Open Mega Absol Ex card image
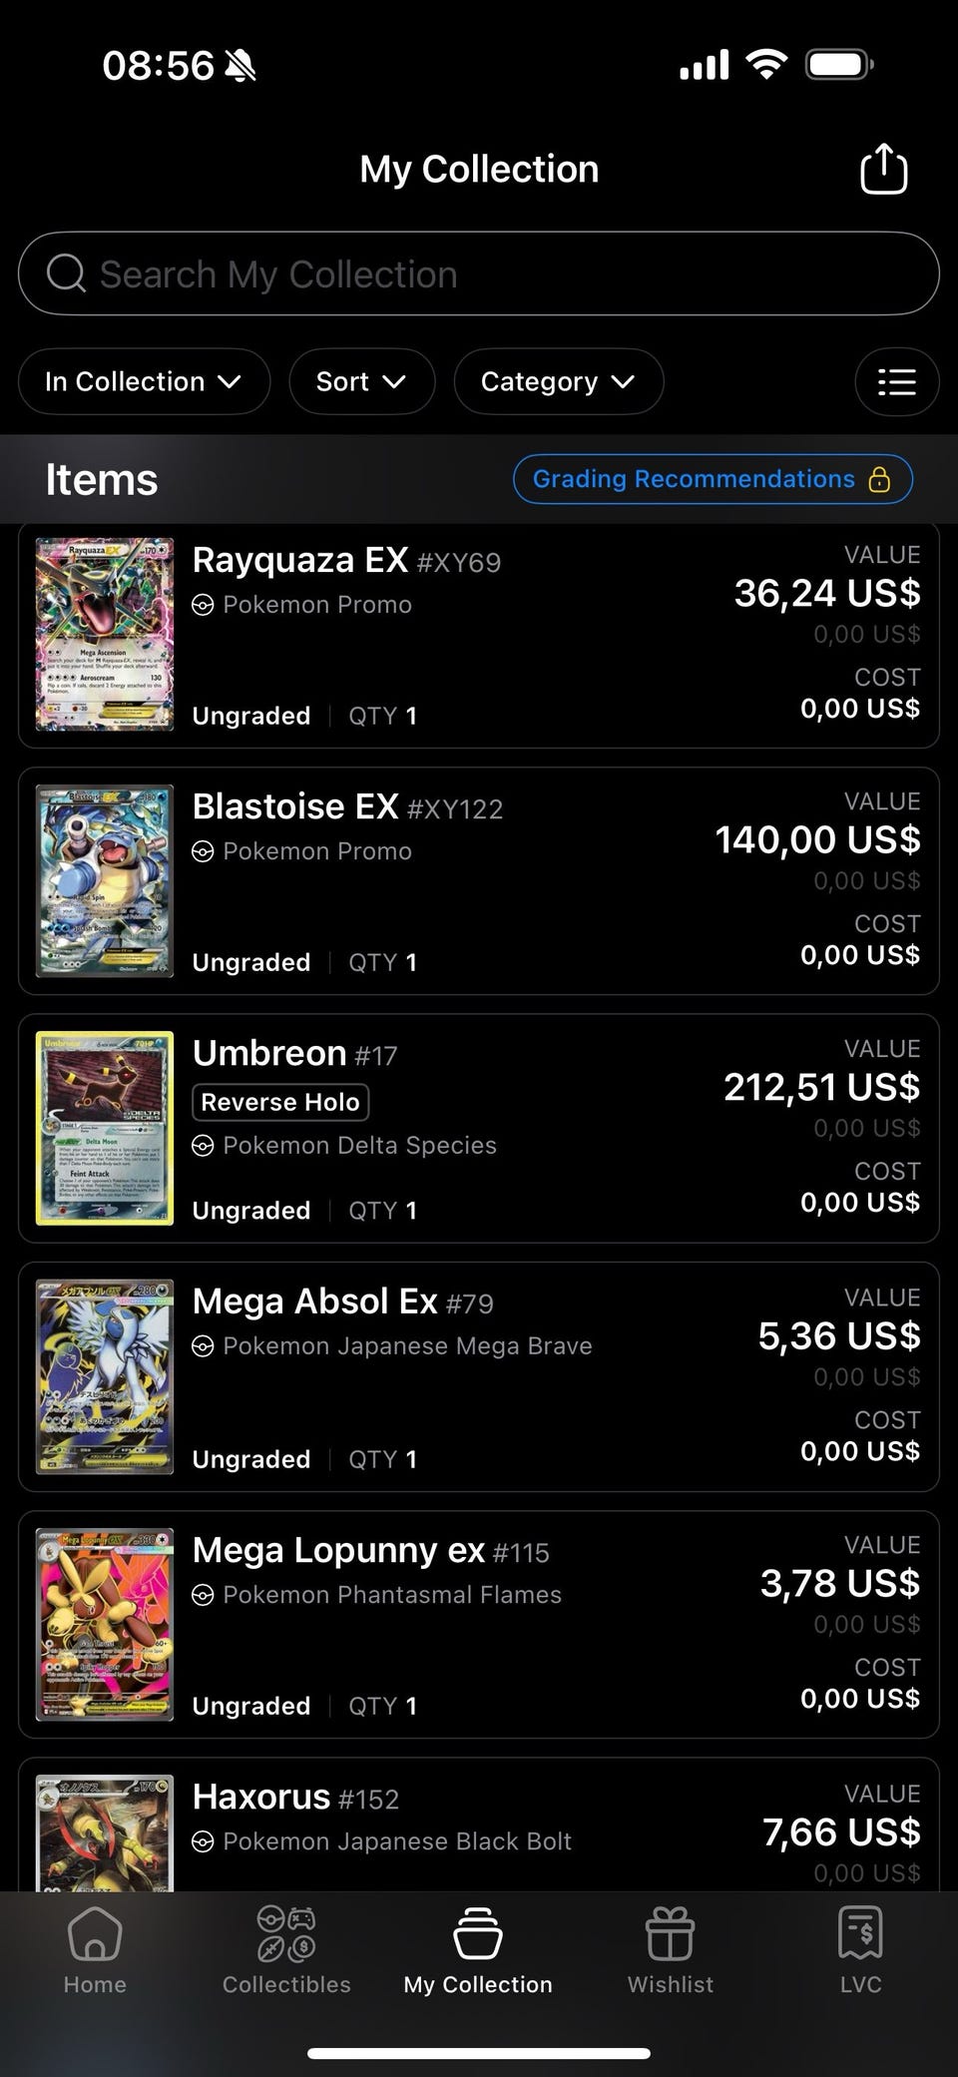Image resolution: width=958 pixels, height=2077 pixels. pos(105,1376)
